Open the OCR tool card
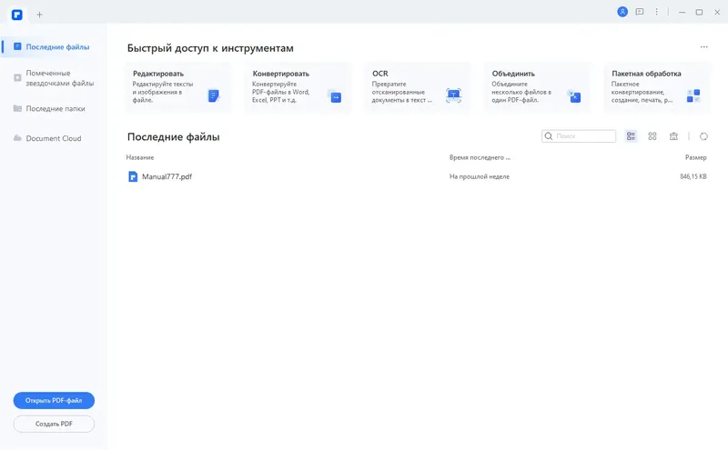This screenshot has width=728, height=450. point(418,87)
